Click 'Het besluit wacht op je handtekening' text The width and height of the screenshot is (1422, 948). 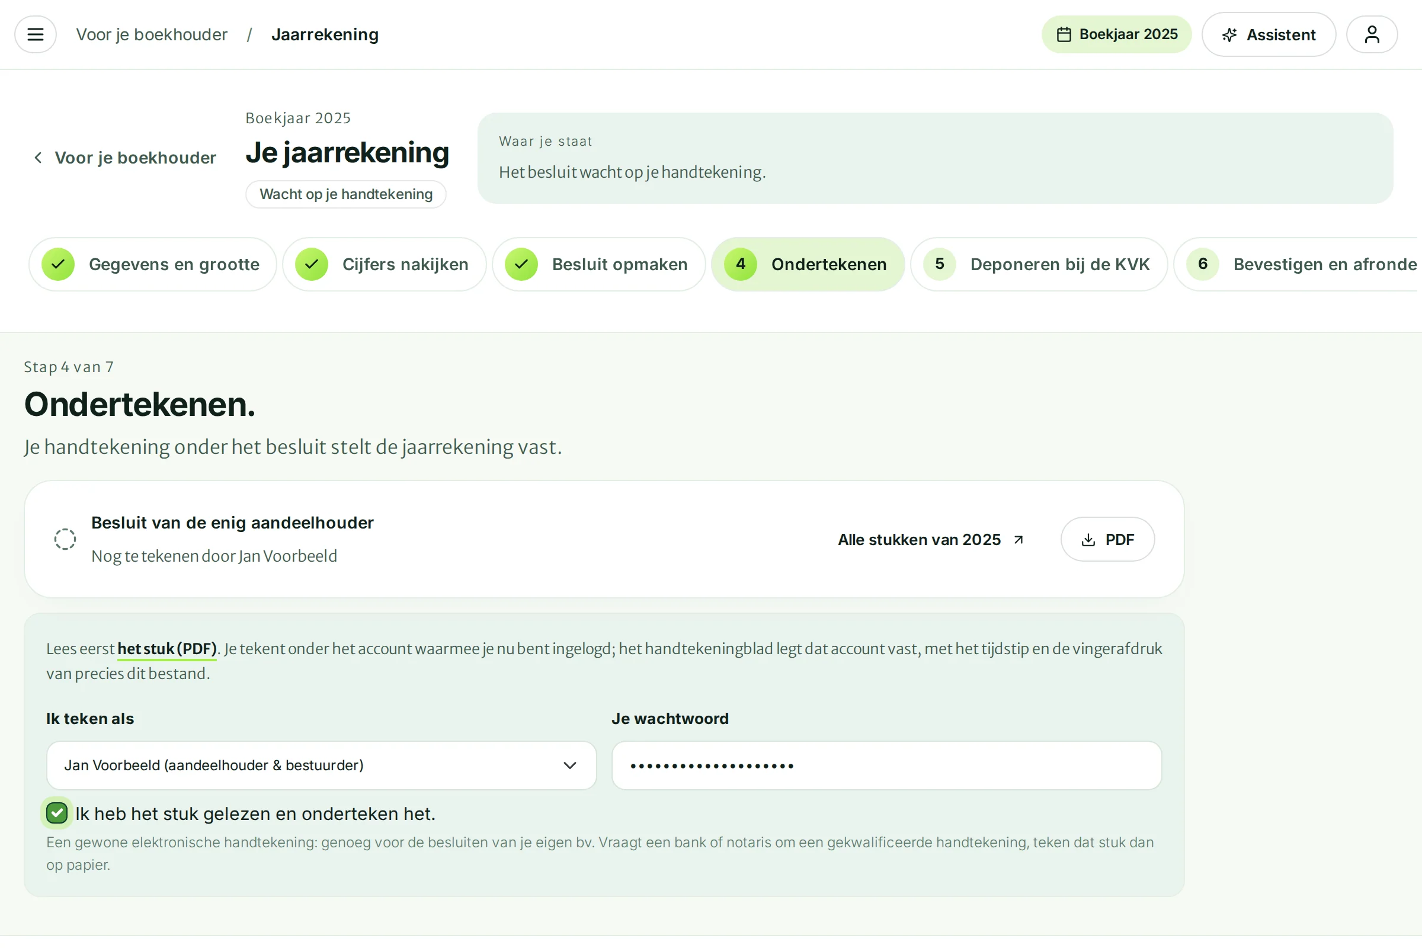[632, 172]
